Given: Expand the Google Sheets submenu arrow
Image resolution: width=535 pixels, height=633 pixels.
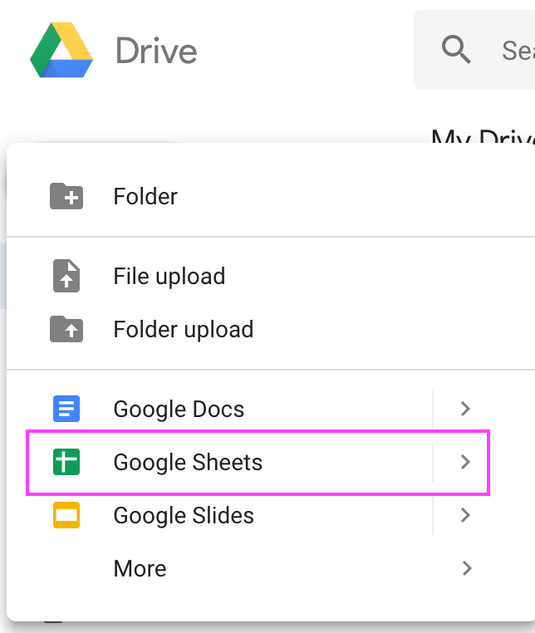Looking at the screenshot, I should (465, 462).
